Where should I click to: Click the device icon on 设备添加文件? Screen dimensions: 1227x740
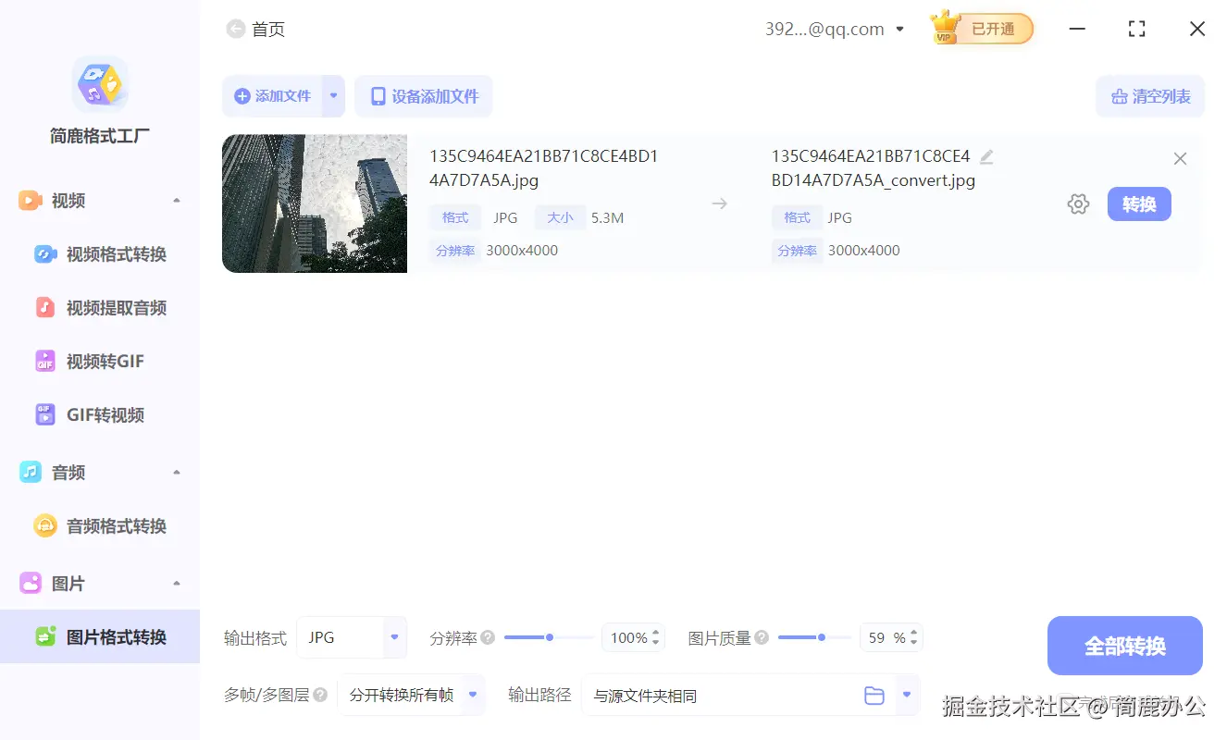point(378,96)
